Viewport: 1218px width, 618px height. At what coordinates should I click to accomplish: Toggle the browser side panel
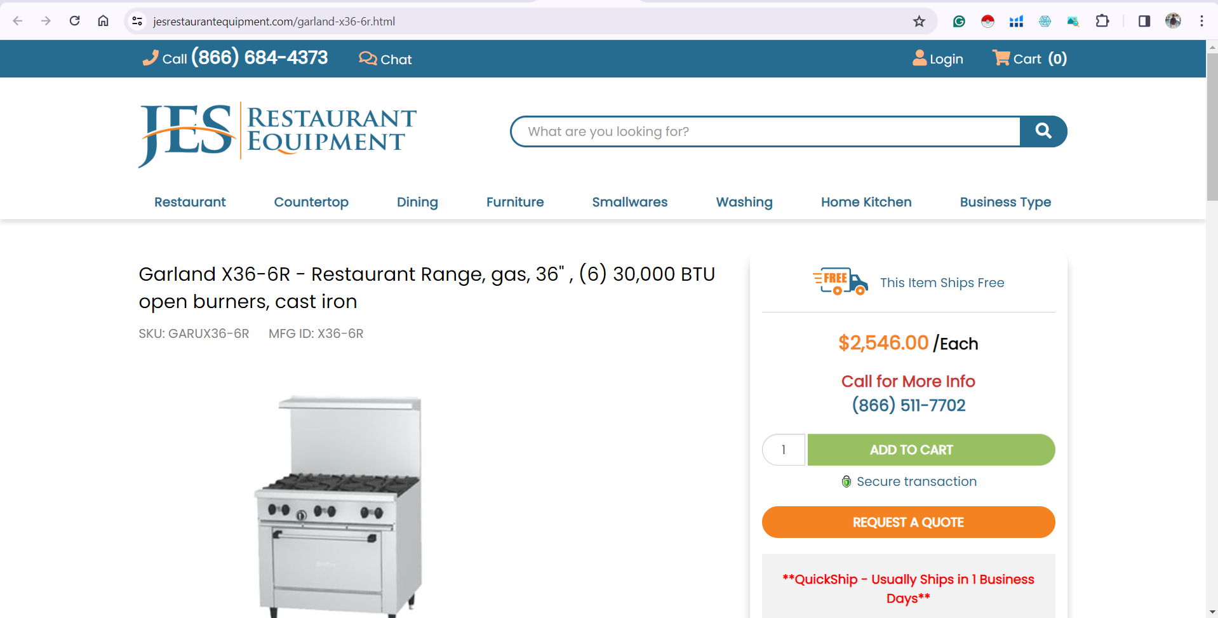coord(1144,21)
